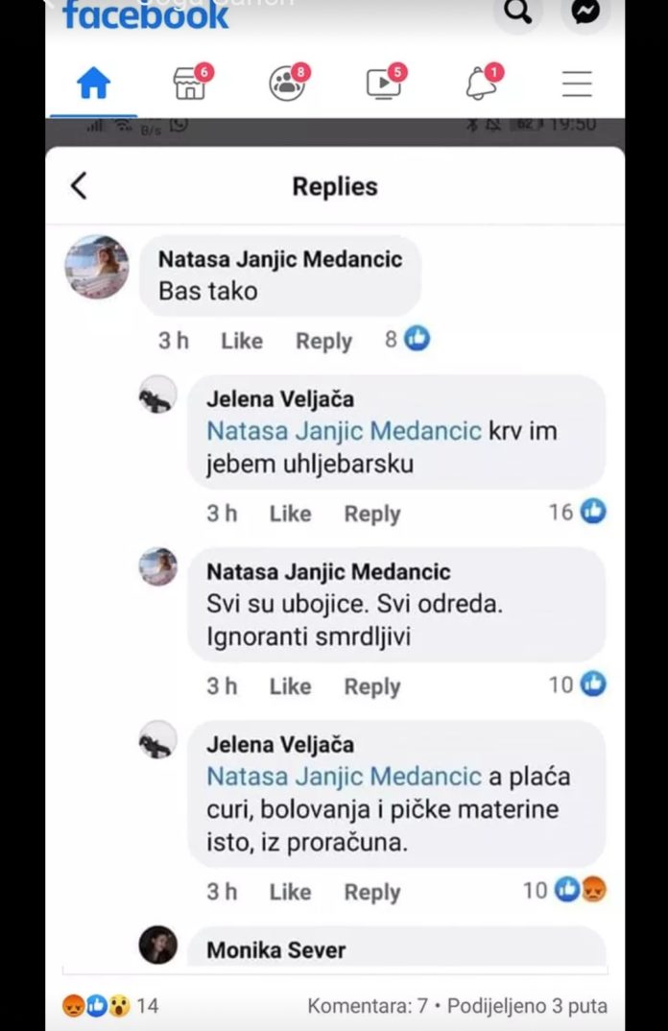Go to the Home feed tab
This screenshot has height=1031, width=668.
(93, 84)
